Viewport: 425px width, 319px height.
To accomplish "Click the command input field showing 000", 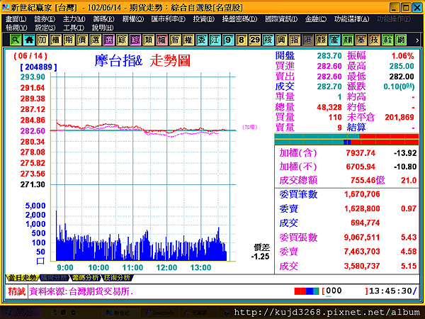I will coord(345,291).
